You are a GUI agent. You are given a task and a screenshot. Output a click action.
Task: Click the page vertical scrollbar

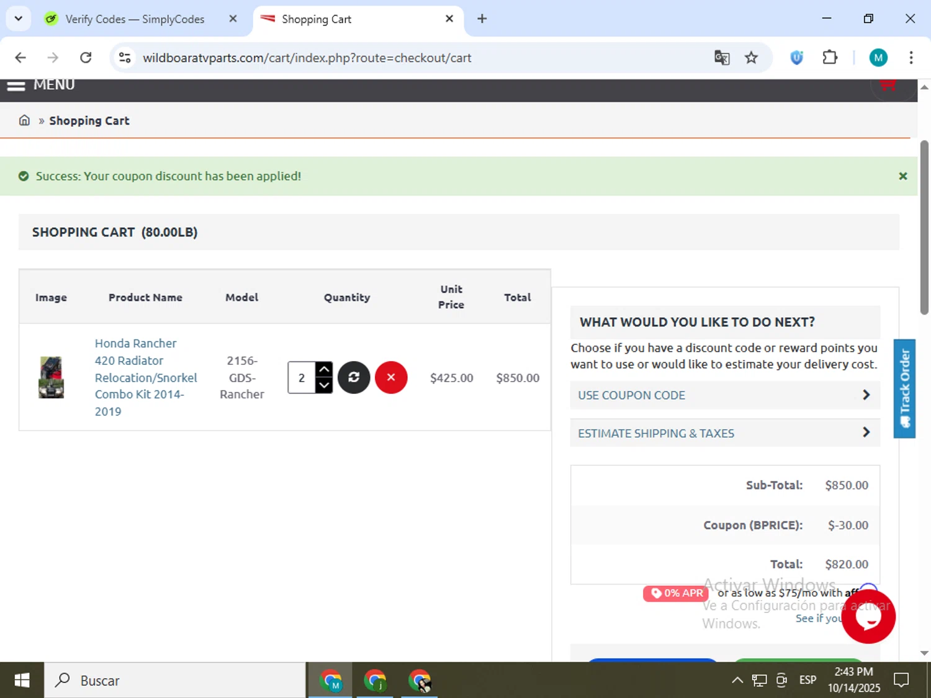coord(924,227)
